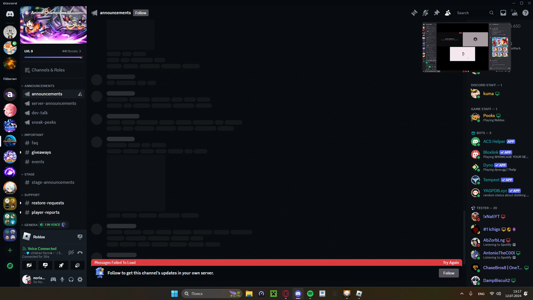Click Try Again on the failed messages bar

(x=451, y=262)
